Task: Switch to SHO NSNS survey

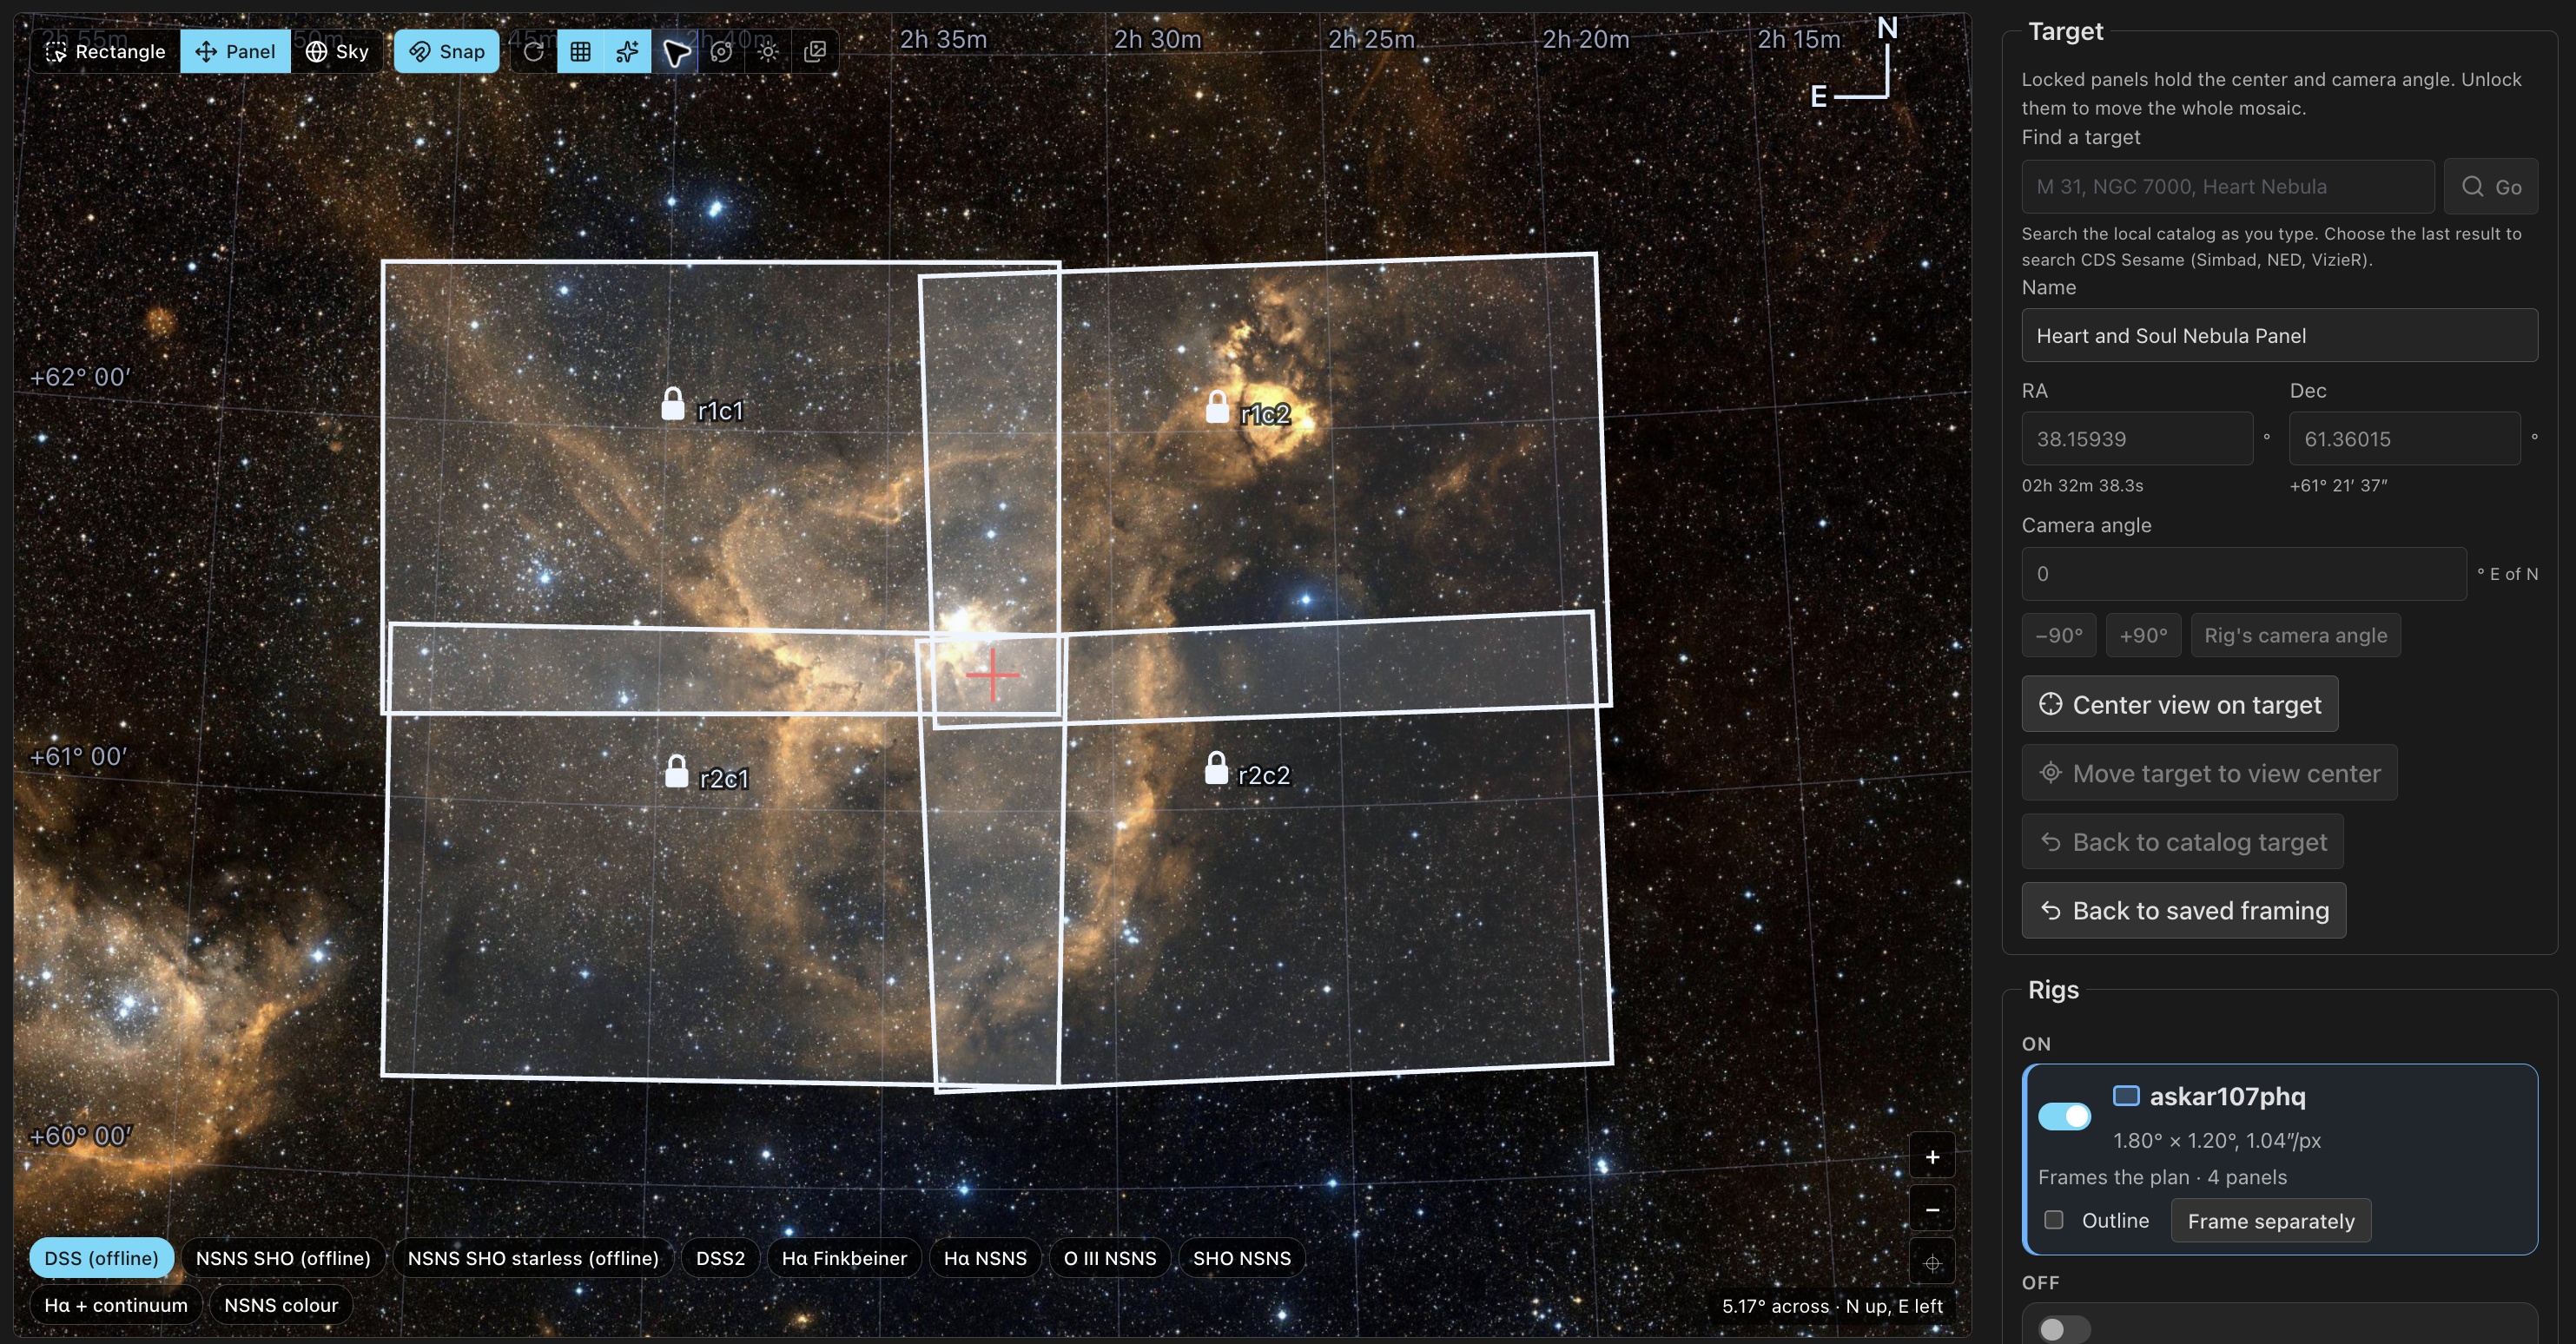Action: pos(1242,1258)
